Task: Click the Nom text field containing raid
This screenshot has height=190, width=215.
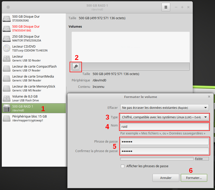Action: [165, 126]
